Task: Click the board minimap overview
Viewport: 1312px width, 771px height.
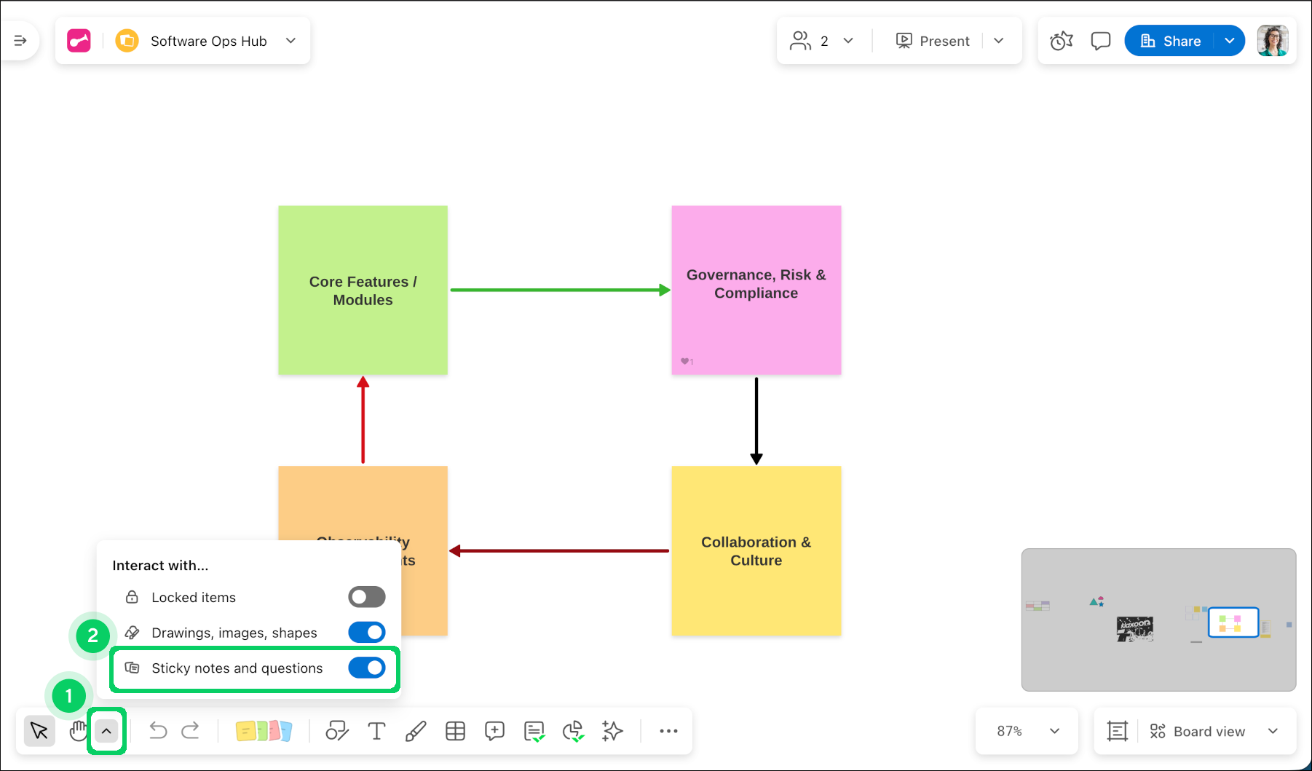Action: [1158, 620]
